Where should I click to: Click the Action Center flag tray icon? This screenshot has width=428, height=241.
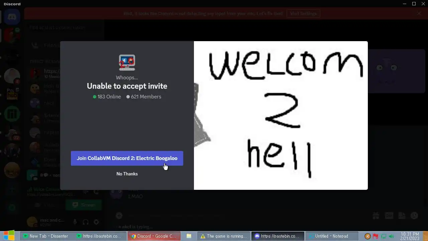(x=376, y=236)
